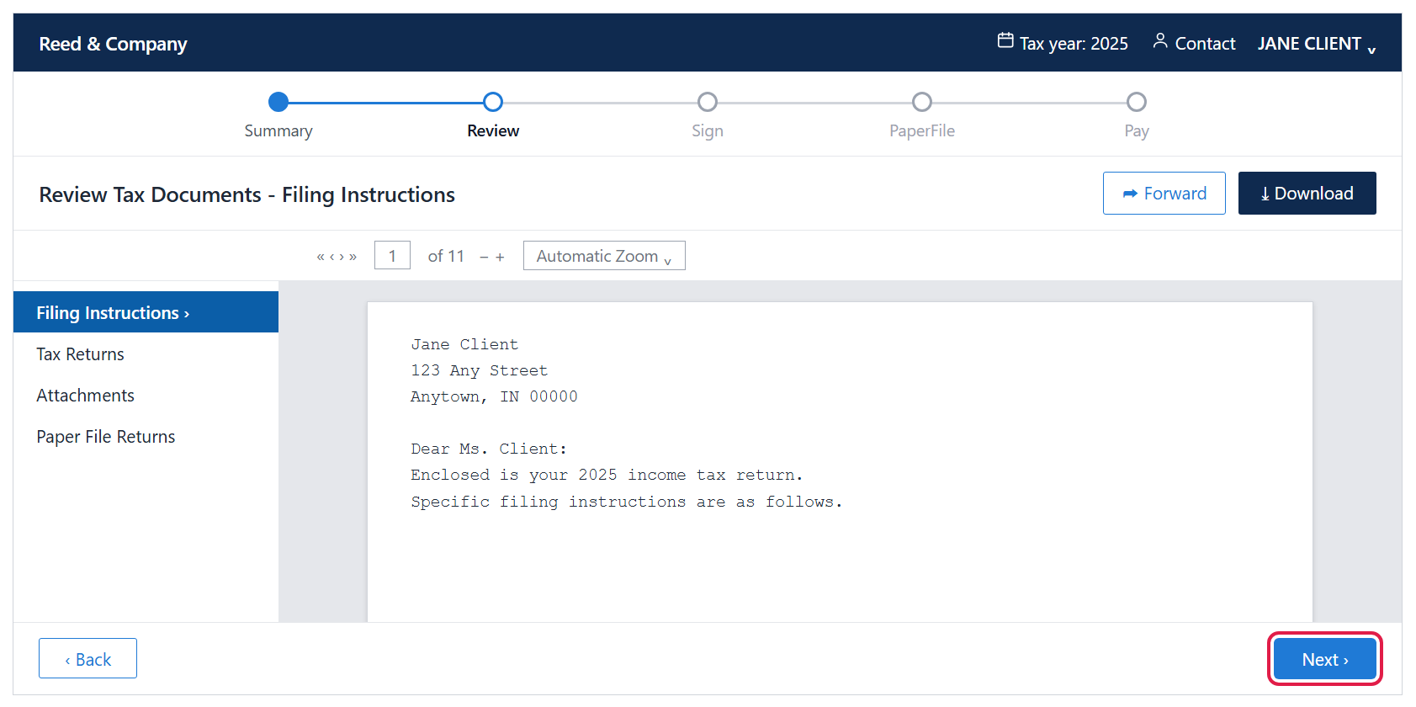Click the "Dear Ms. Client:" salutation
Image resolution: width=1416 pixels, height=707 pixels.
[x=489, y=449]
